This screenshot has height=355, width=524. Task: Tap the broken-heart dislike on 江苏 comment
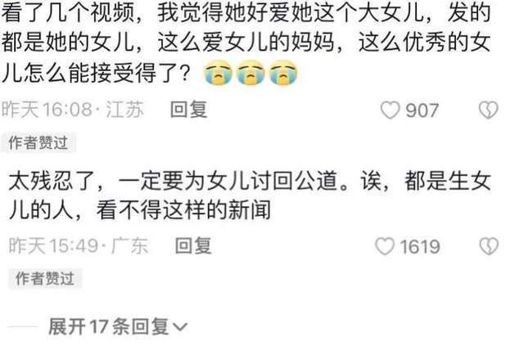point(489,110)
